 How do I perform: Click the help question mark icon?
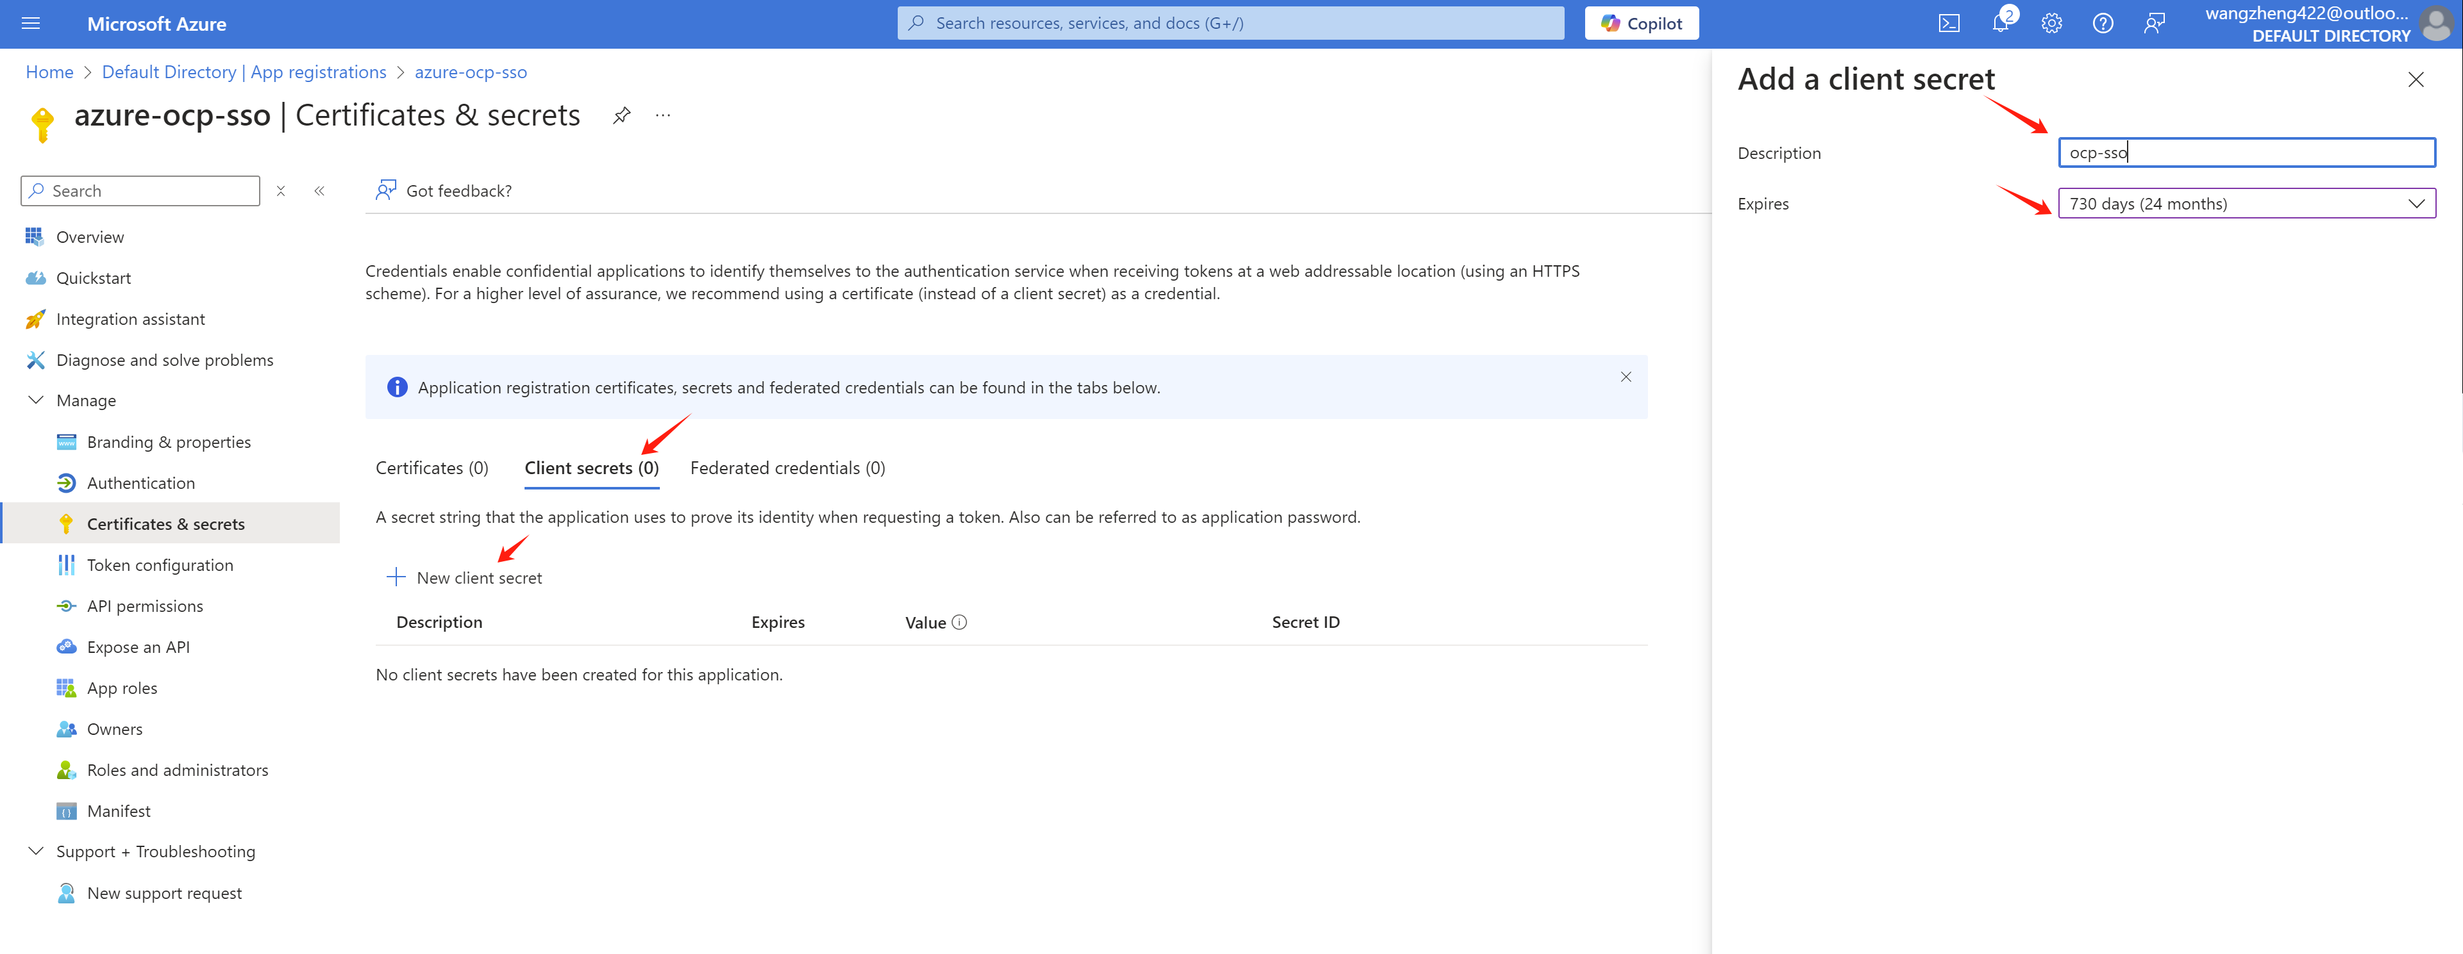2103,24
